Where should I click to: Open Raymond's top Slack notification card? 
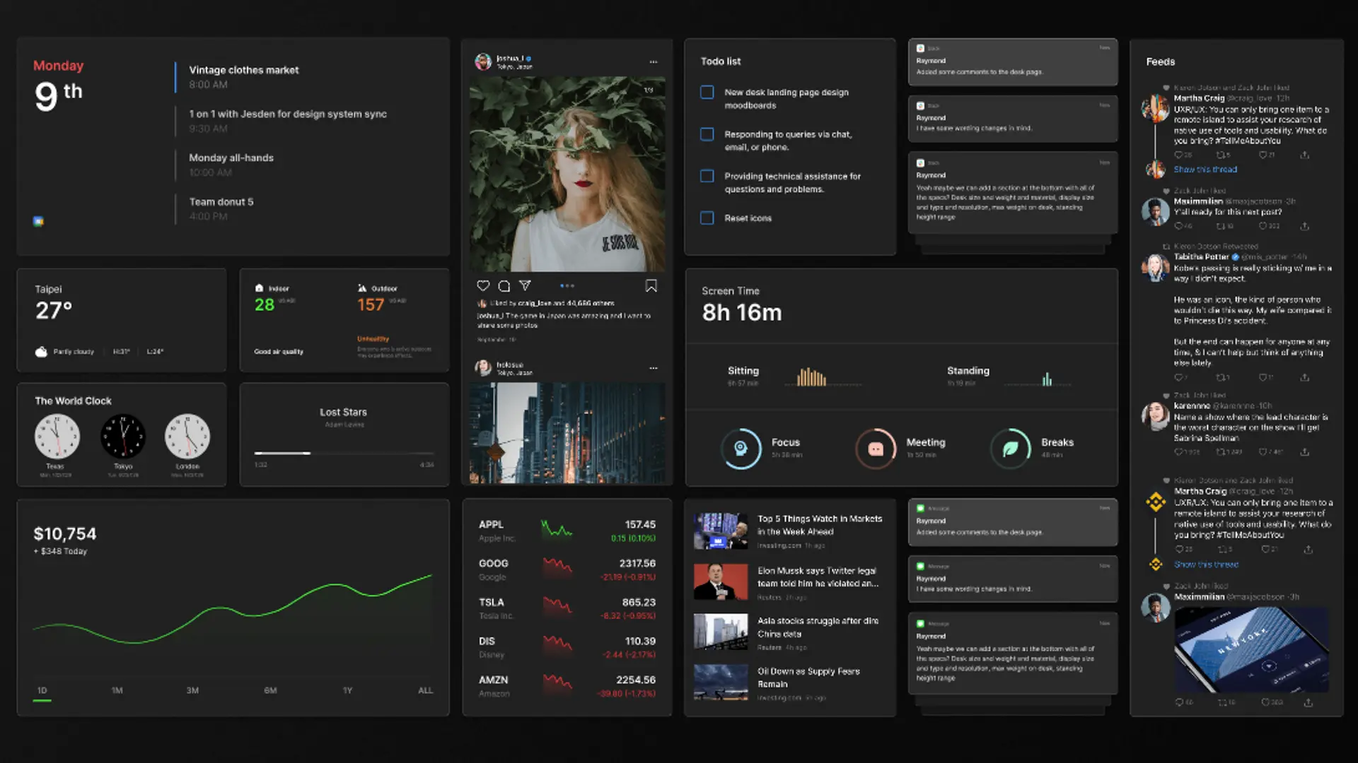1012,62
